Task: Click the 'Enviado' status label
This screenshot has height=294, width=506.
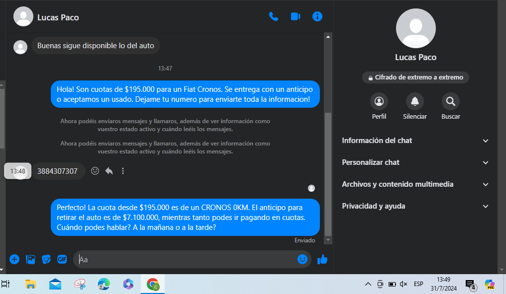Action: coord(304,240)
